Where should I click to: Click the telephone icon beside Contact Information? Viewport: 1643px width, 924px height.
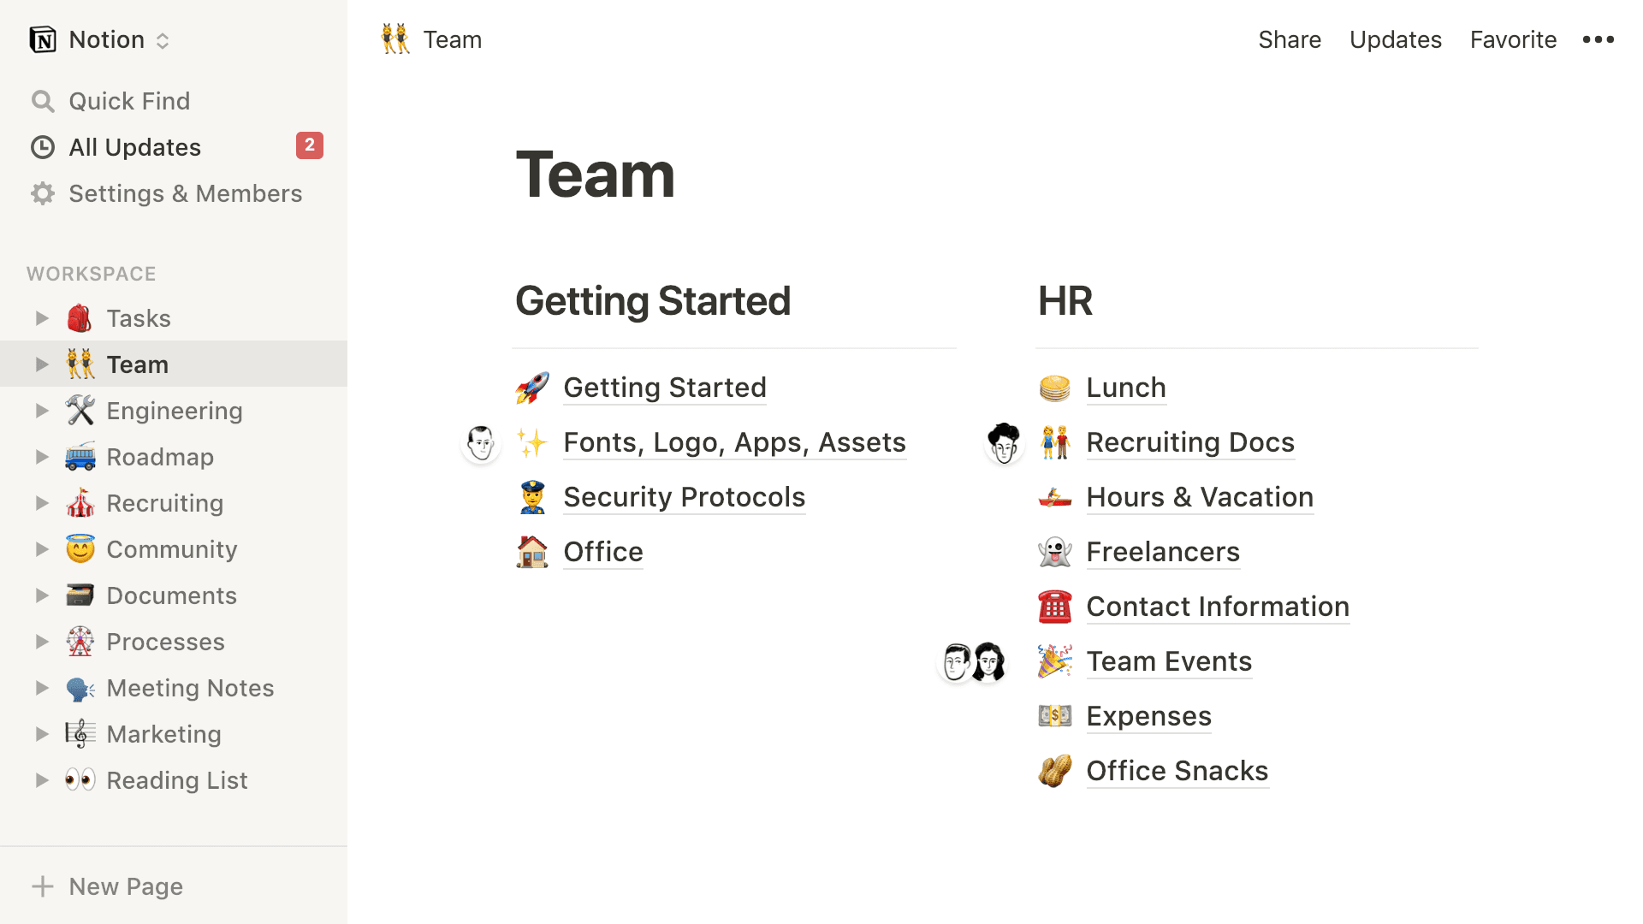click(1055, 607)
